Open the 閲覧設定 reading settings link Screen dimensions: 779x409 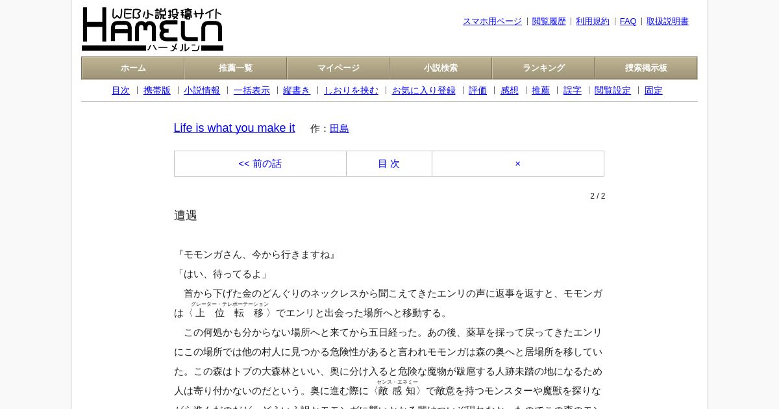click(613, 90)
